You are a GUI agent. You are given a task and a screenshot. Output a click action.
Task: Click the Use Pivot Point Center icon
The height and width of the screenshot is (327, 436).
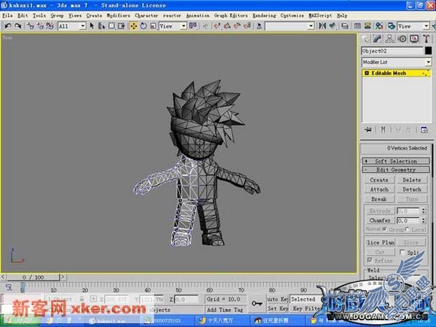tap(193, 26)
